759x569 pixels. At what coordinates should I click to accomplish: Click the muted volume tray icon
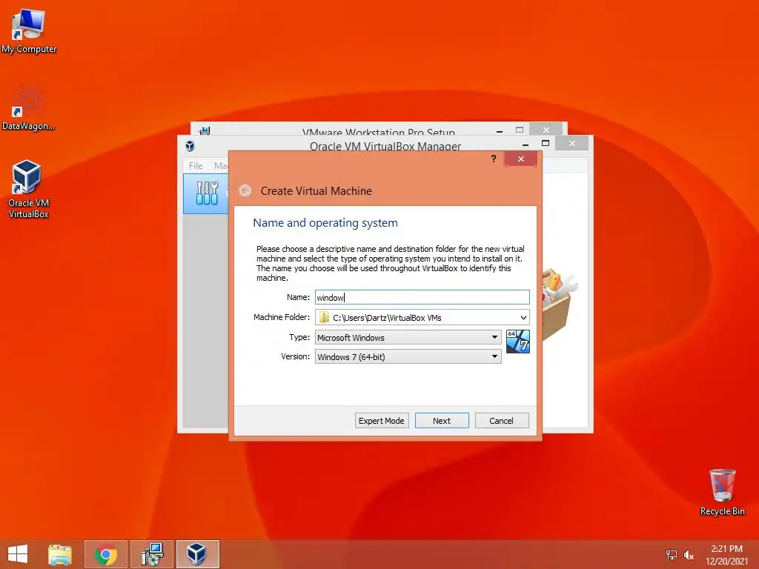tap(689, 554)
